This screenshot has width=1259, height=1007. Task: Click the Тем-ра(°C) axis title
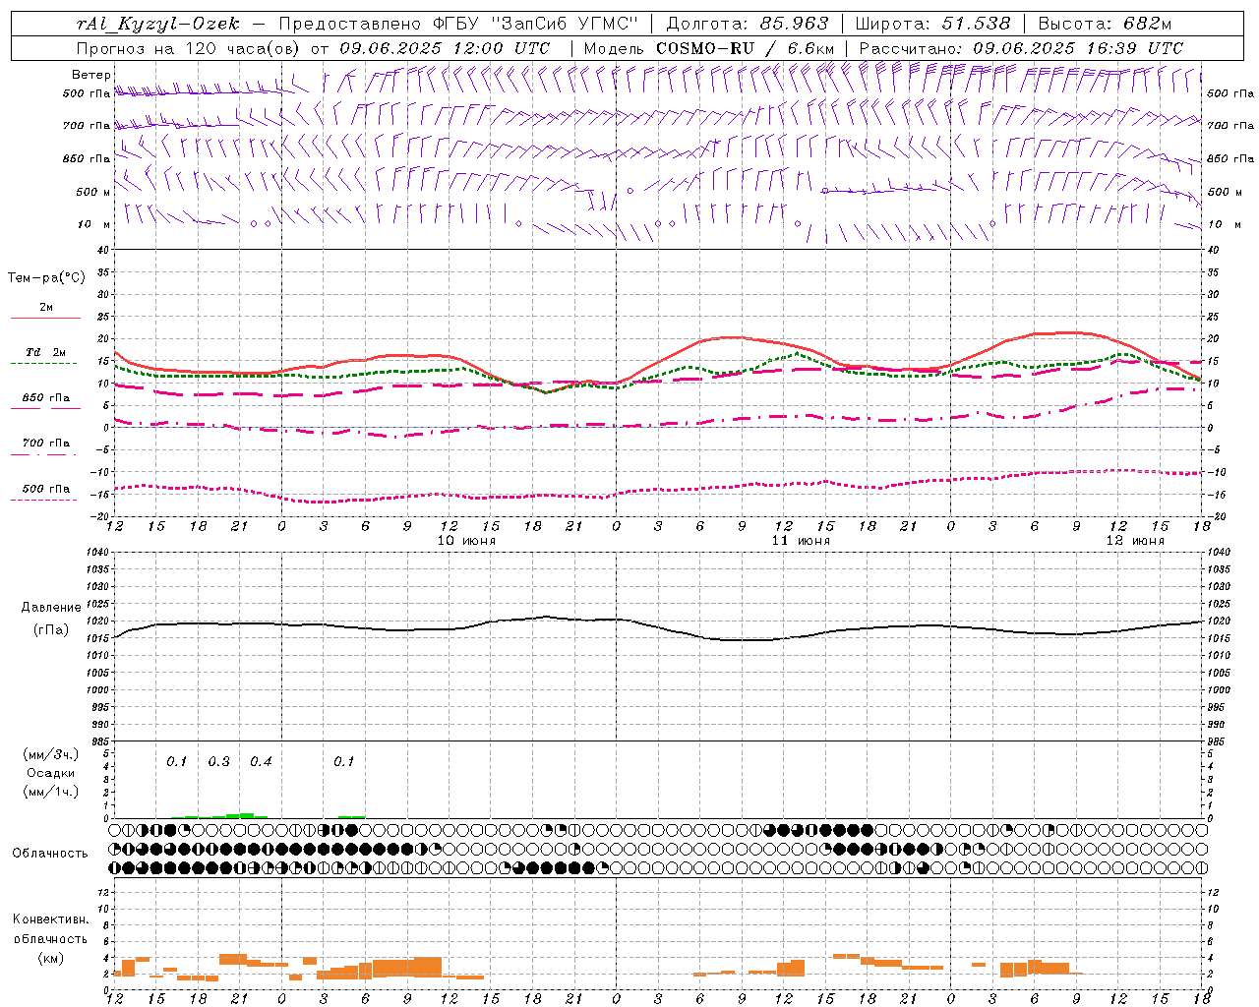pos(46,278)
